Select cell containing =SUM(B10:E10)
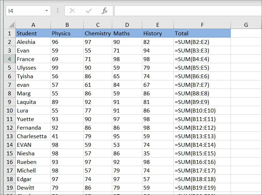This screenshot has width=262, height=195. (x=202, y=110)
